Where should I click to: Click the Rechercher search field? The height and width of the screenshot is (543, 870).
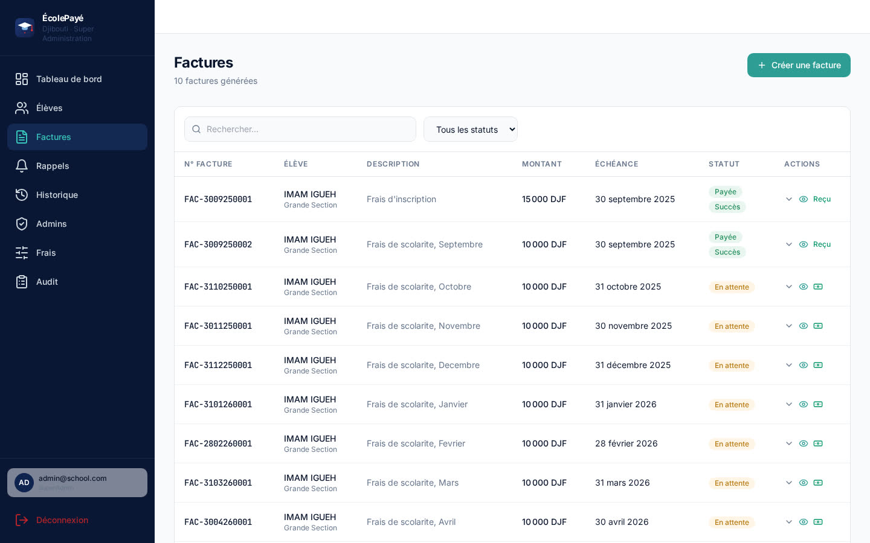click(x=300, y=129)
